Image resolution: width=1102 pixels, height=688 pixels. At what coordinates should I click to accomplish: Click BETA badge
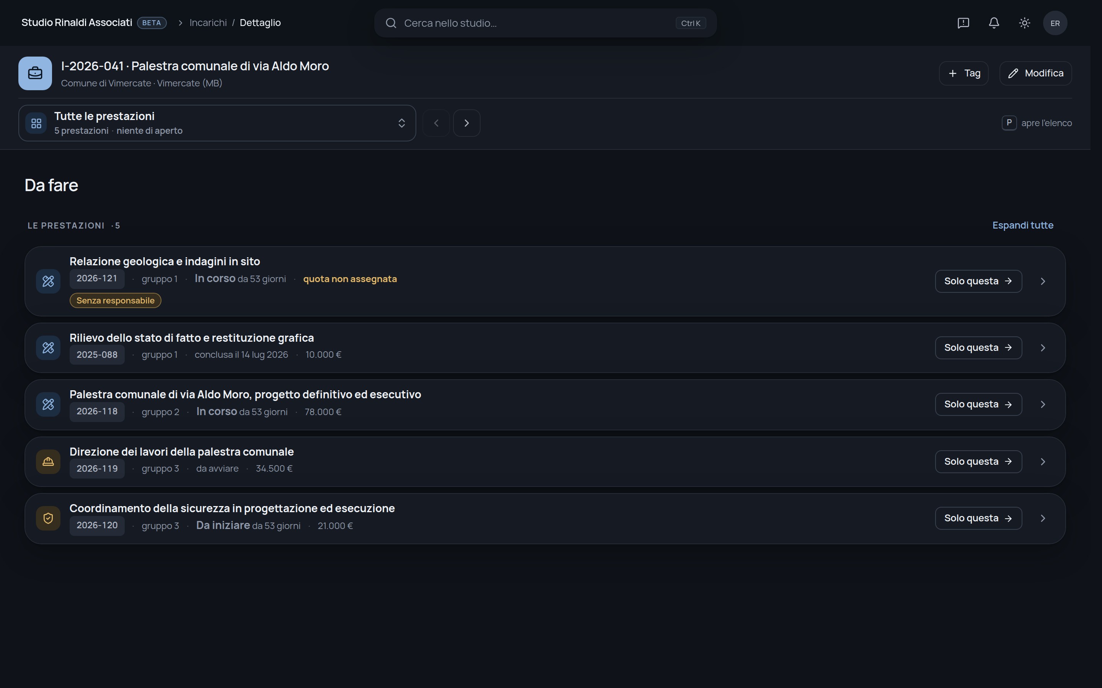point(152,23)
